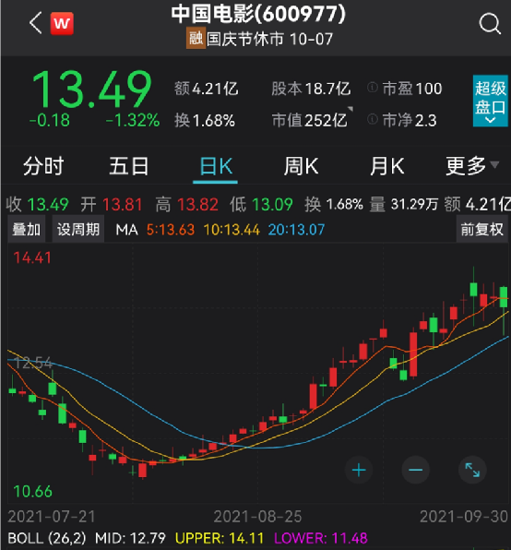
Task: Expand chart to fullscreen via arrows icon
Action: (x=472, y=470)
